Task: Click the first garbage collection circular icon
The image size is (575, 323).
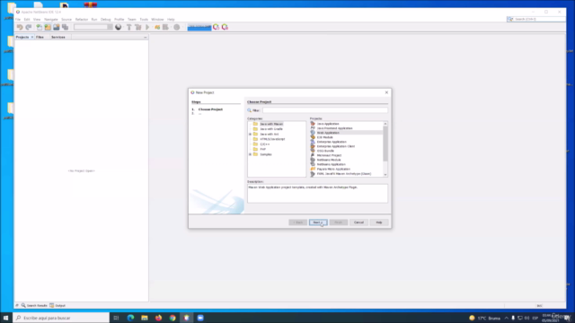Action: pyautogui.click(x=216, y=27)
